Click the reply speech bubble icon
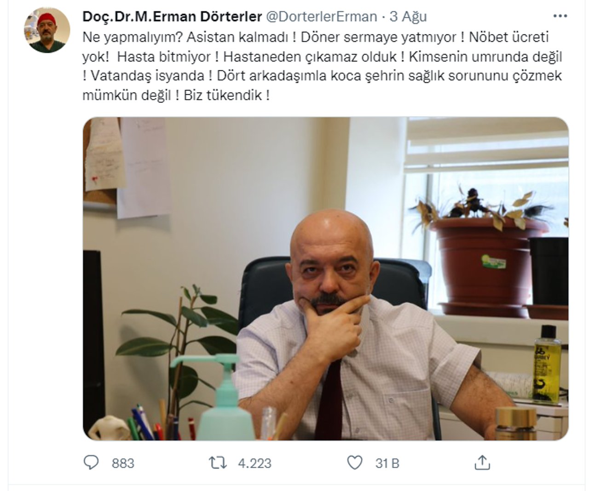Viewport: 589px width, 491px height. pos(91,462)
